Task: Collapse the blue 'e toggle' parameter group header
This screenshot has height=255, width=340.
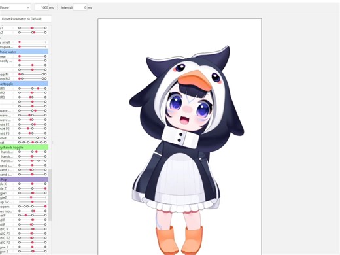Action: pyautogui.click(x=24, y=84)
